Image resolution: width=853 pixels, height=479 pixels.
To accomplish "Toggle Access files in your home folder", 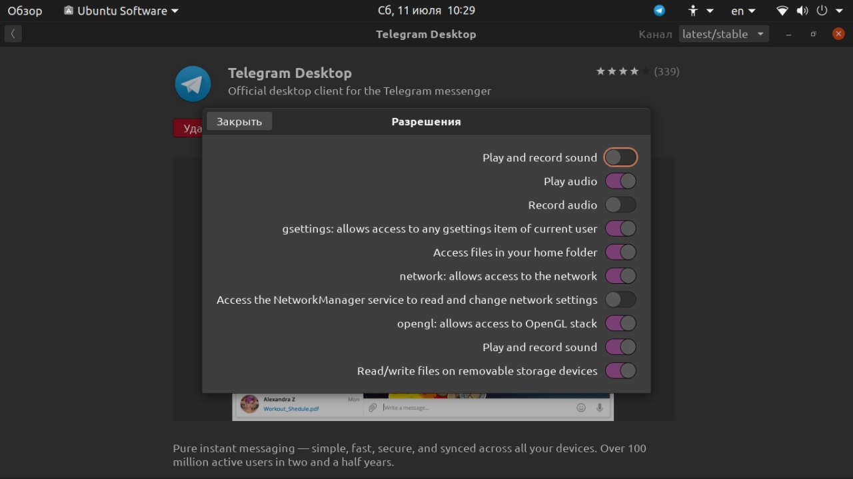I will (620, 252).
